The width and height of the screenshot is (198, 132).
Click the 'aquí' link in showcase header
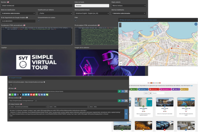(191, 86)
